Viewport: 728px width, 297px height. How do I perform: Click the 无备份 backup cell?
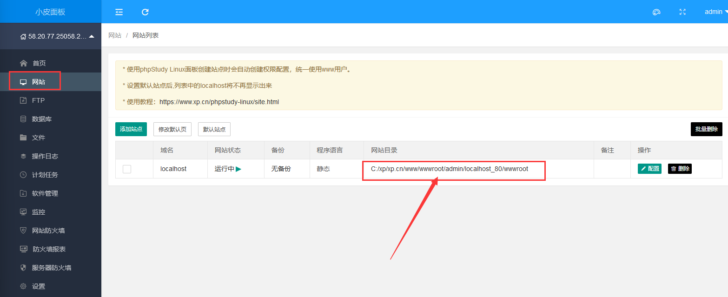click(281, 169)
